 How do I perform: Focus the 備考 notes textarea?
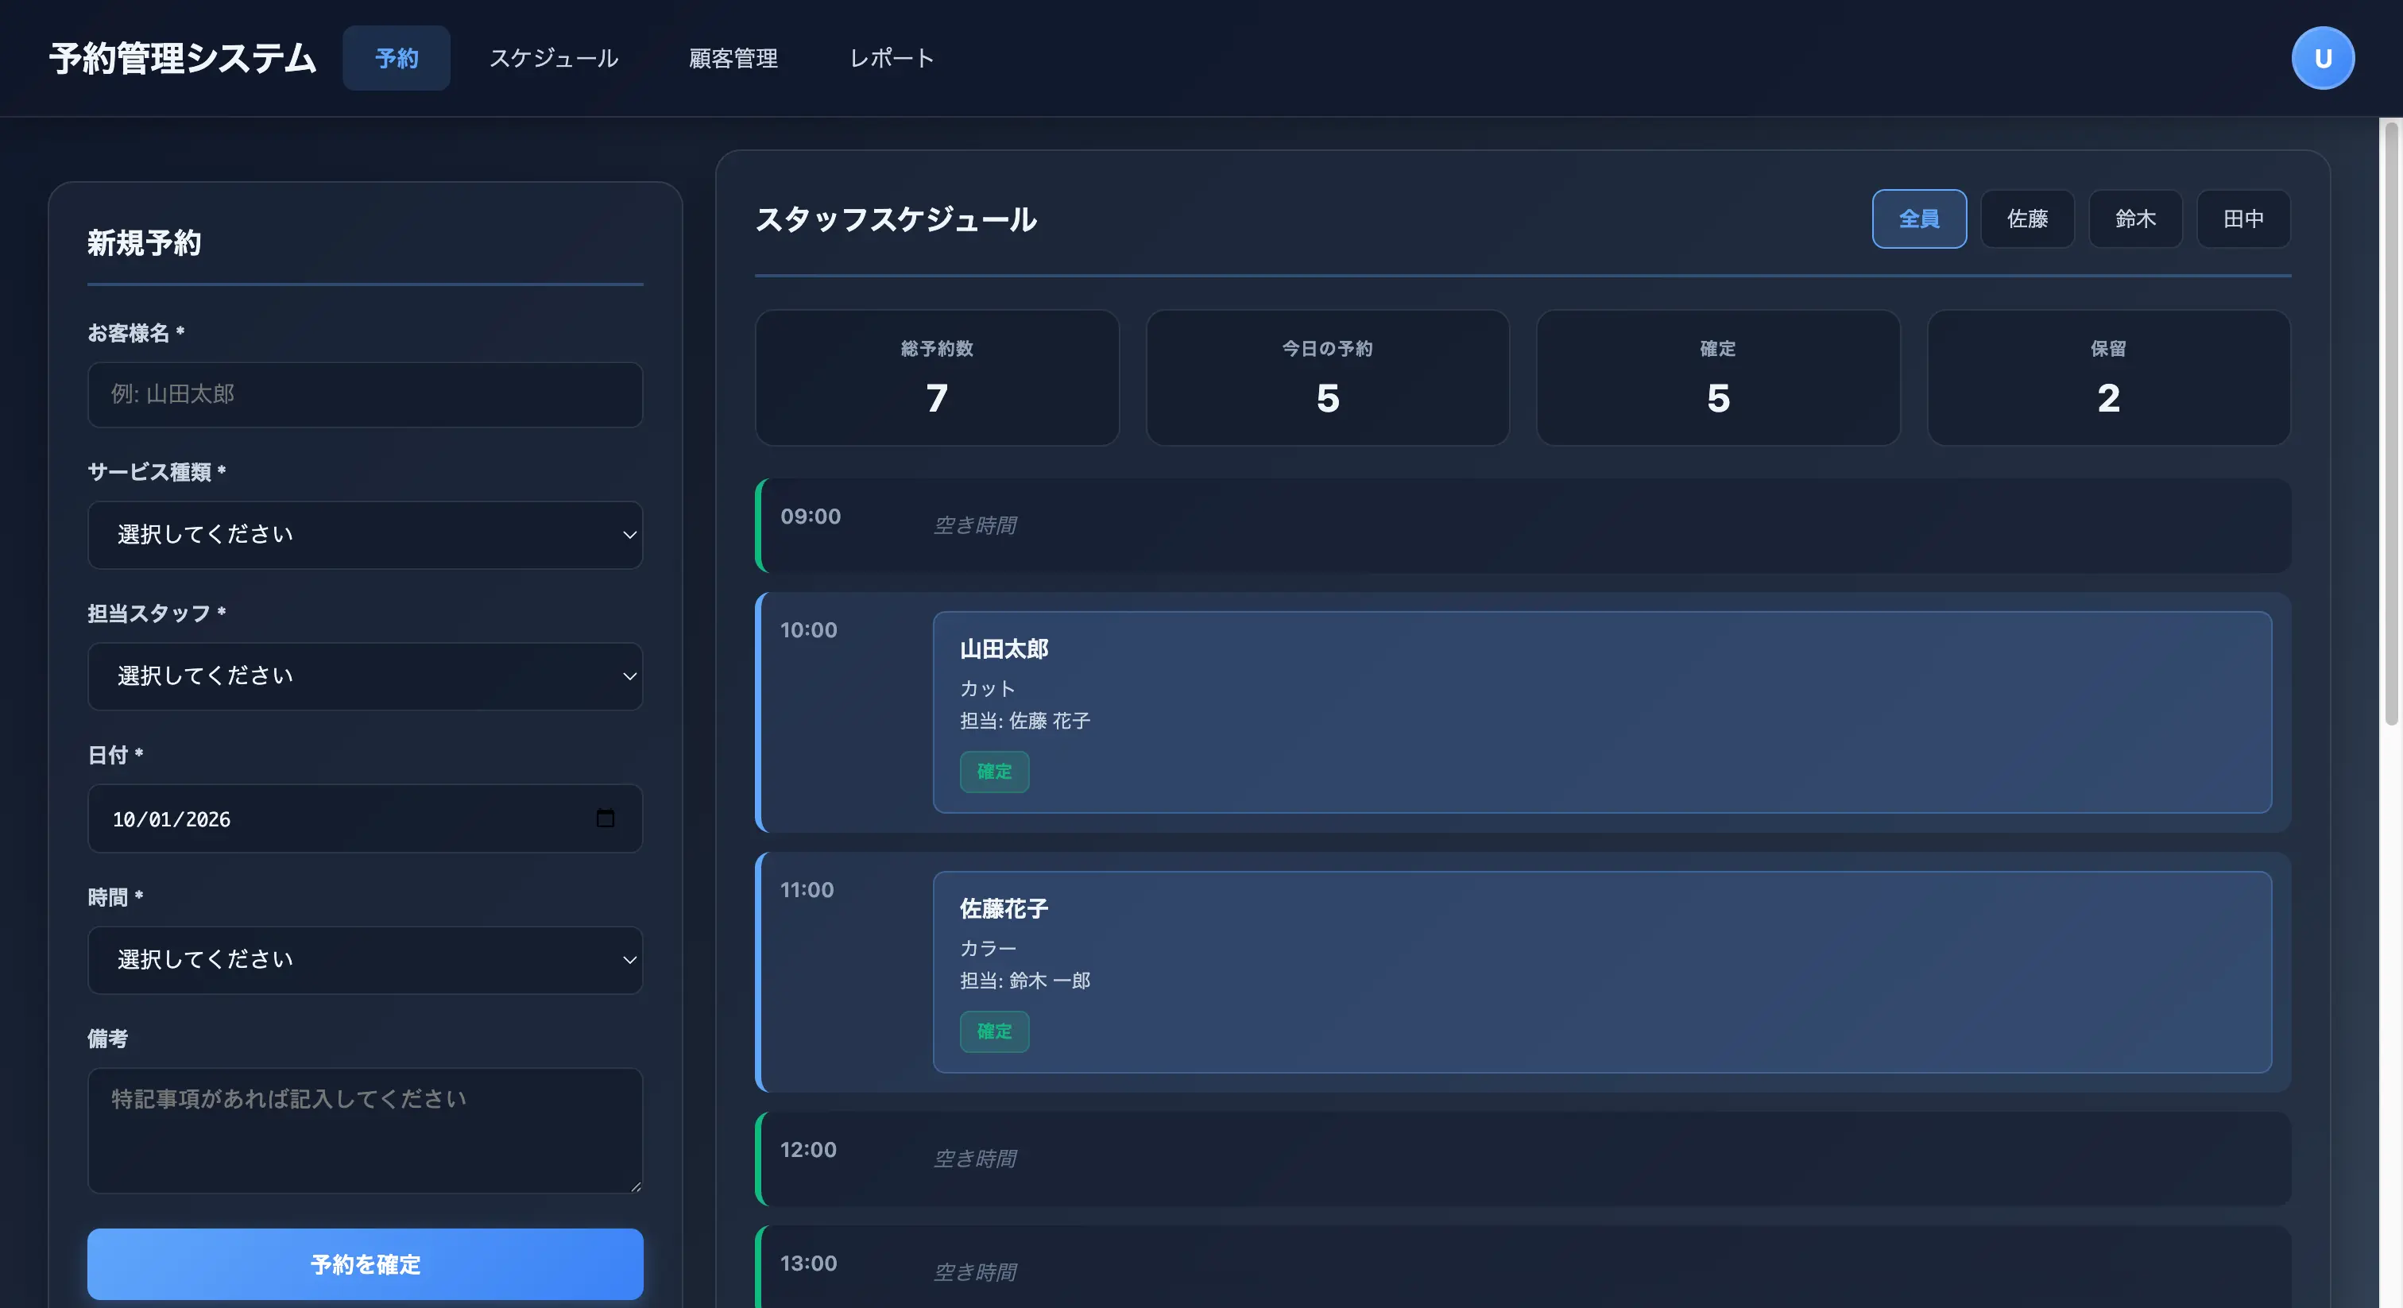tap(365, 1130)
